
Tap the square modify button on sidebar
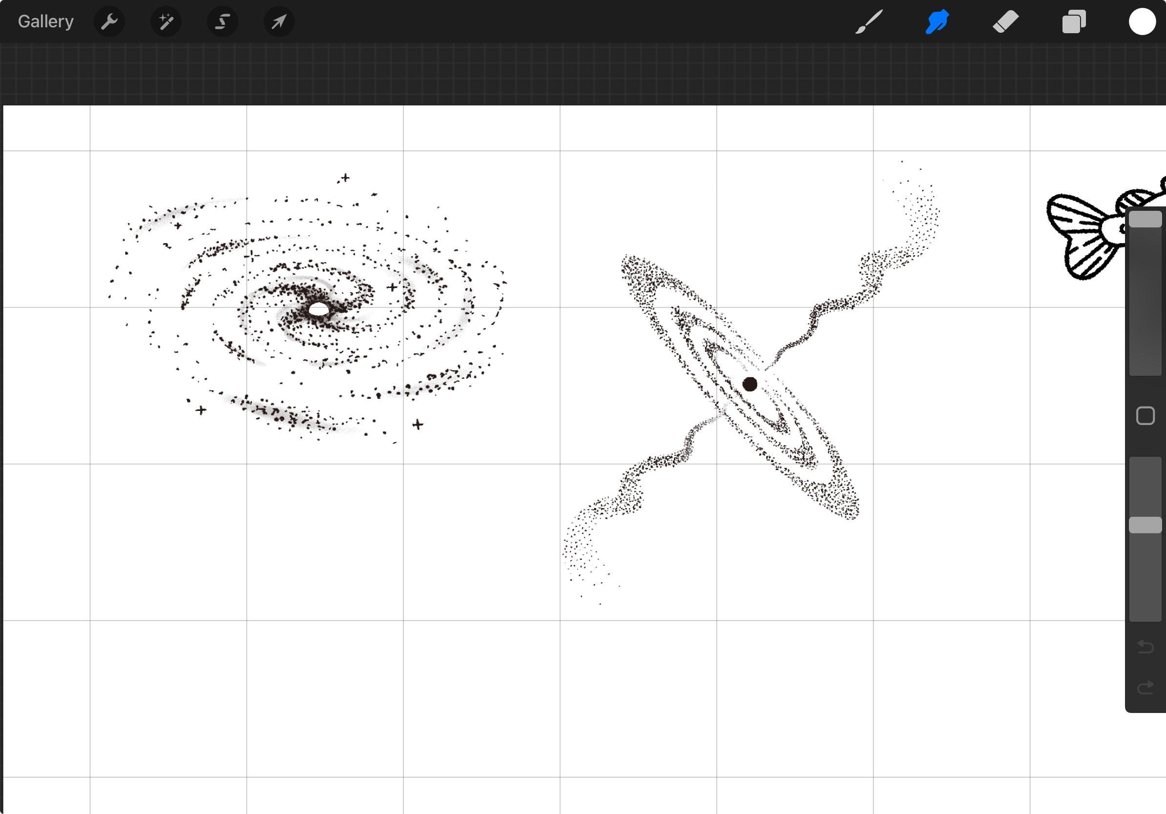click(x=1145, y=416)
